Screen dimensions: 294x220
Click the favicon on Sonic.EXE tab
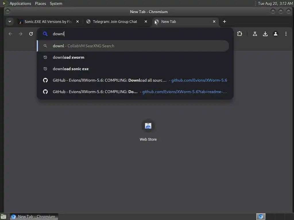coord(20,21)
